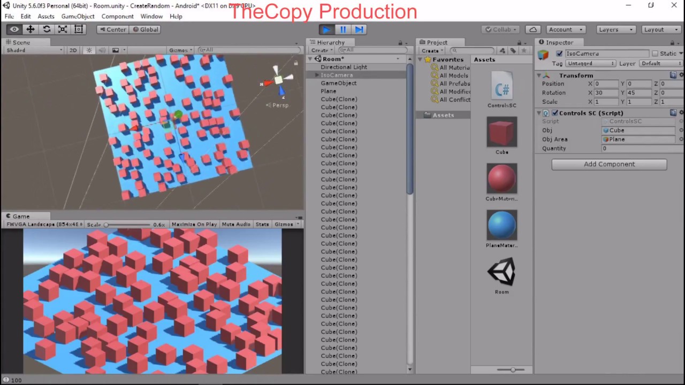Click the Scene view orientation gizmo
Viewport: 685px width, 385px height.
[x=278, y=81]
